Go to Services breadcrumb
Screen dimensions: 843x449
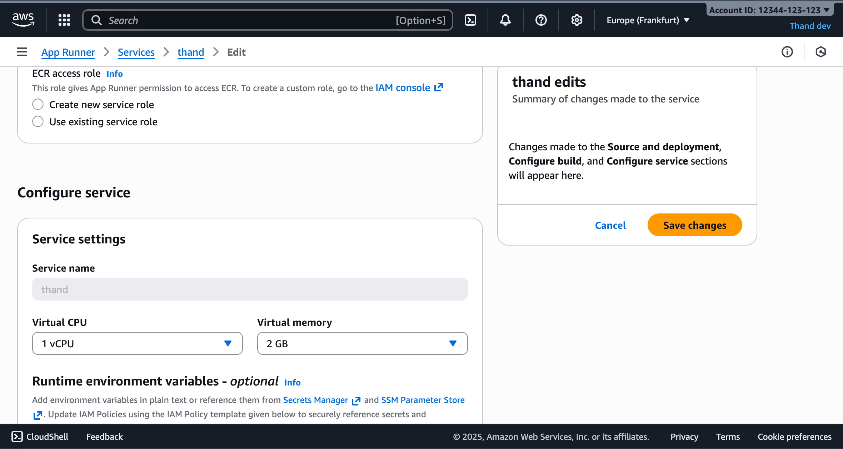(x=136, y=52)
